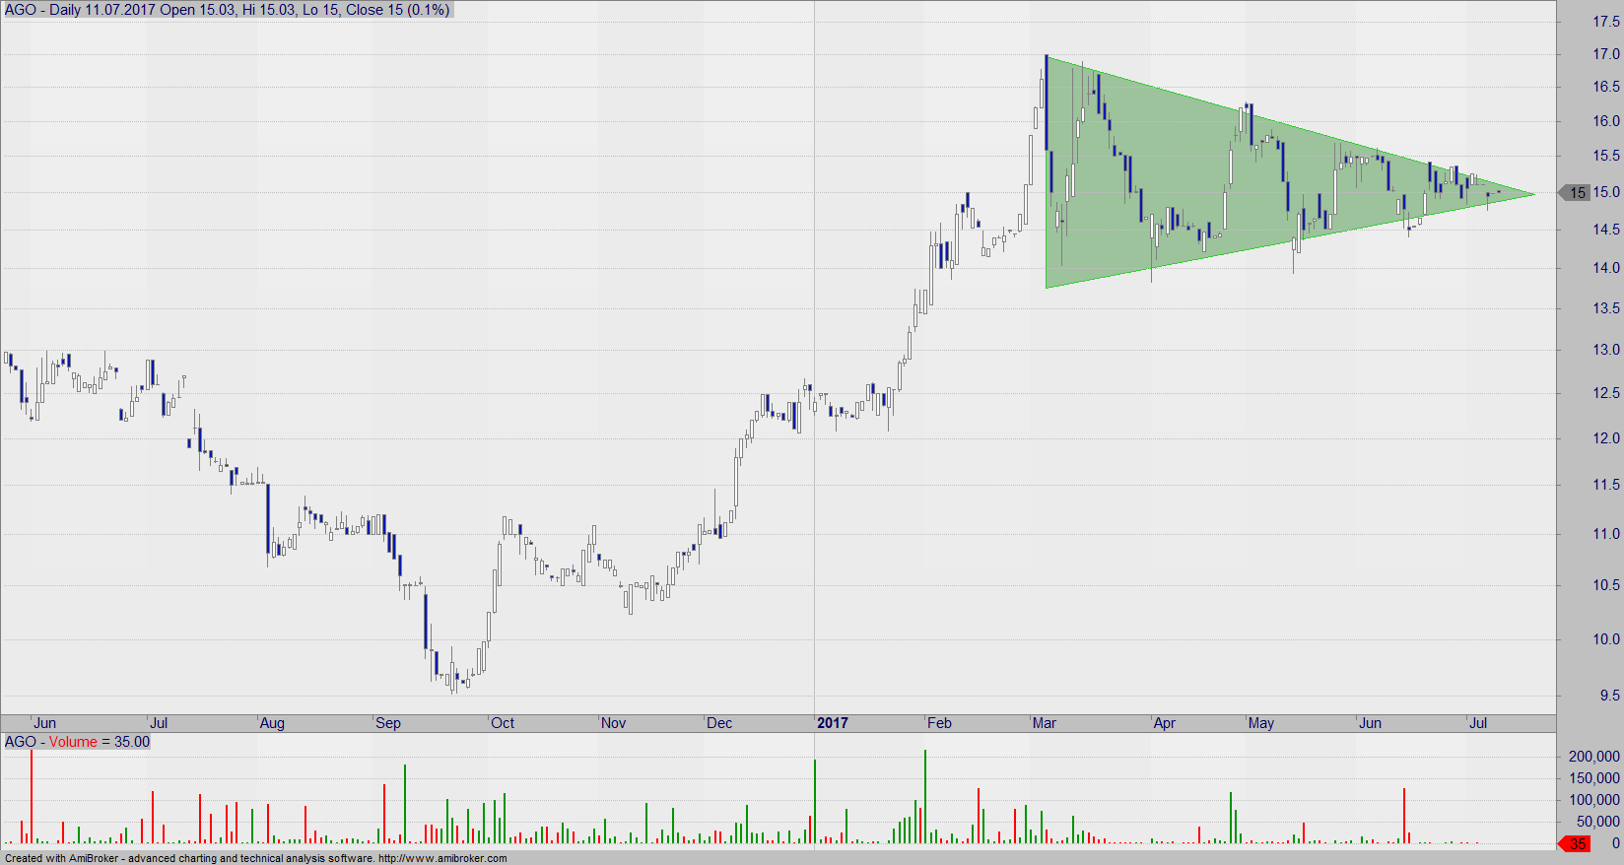Click the price marker labeled 15
This screenshot has height=865, width=1624.
(x=1574, y=193)
